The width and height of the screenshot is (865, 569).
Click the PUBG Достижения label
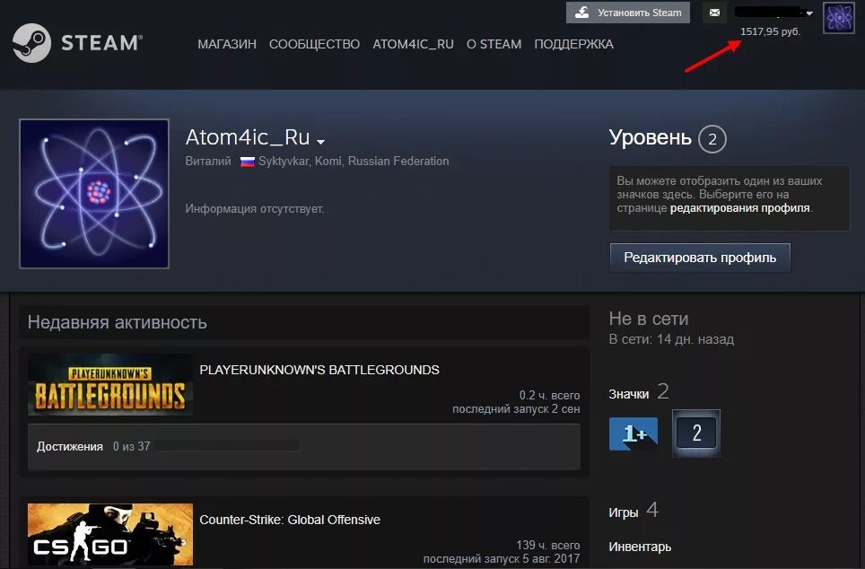coord(69,446)
